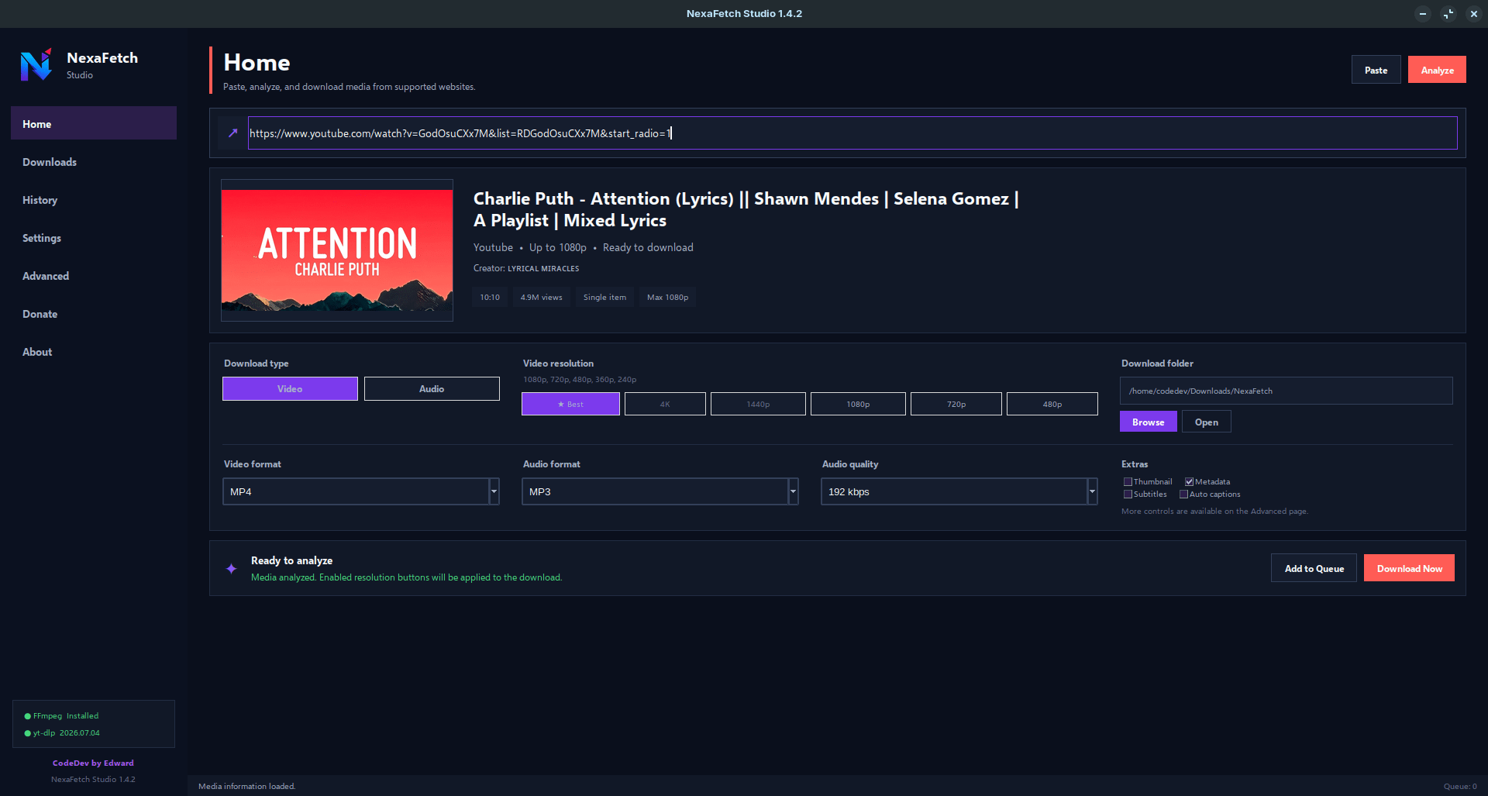Browse for a download folder
Screen dimensions: 1488x796
pyautogui.click(x=1149, y=422)
